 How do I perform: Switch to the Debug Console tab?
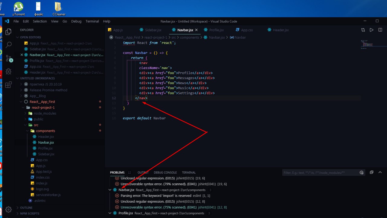coord(165,172)
